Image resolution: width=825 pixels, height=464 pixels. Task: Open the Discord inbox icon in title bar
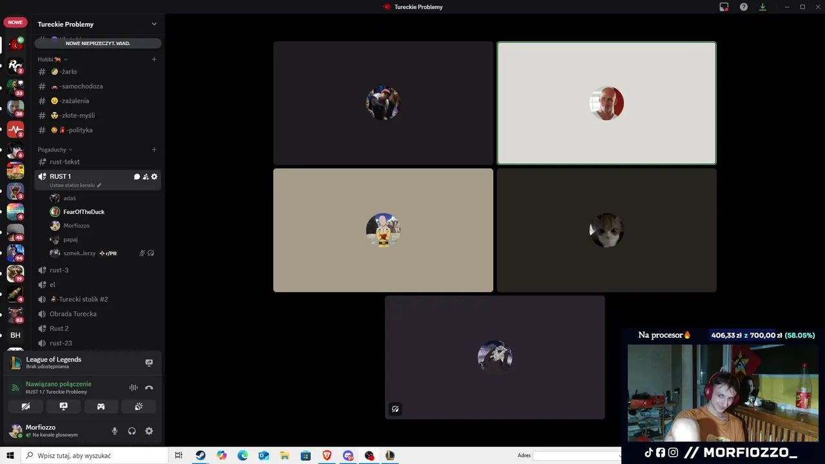point(724,7)
